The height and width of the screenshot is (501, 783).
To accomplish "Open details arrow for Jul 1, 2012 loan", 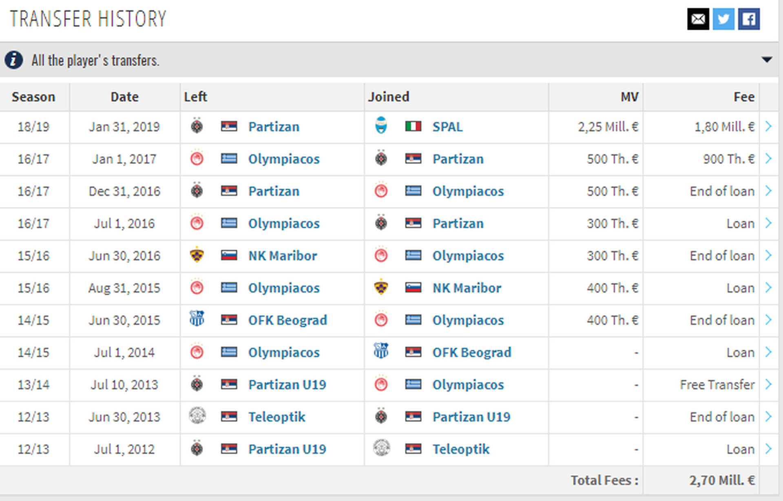I will (769, 449).
